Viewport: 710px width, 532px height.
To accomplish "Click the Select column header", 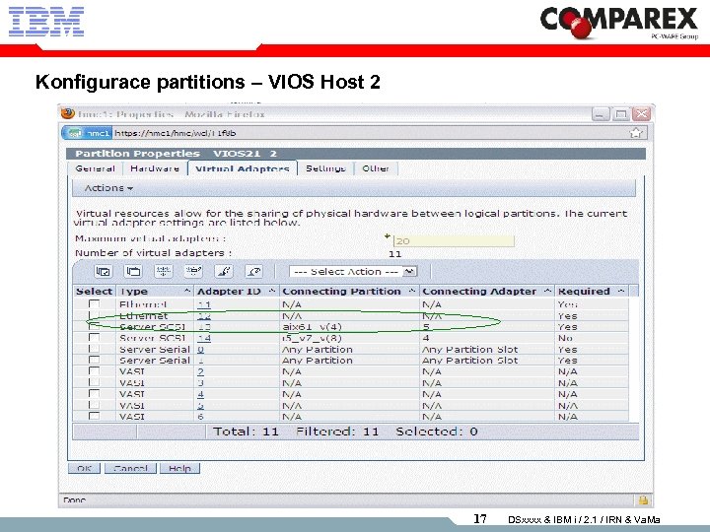I will [x=95, y=291].
